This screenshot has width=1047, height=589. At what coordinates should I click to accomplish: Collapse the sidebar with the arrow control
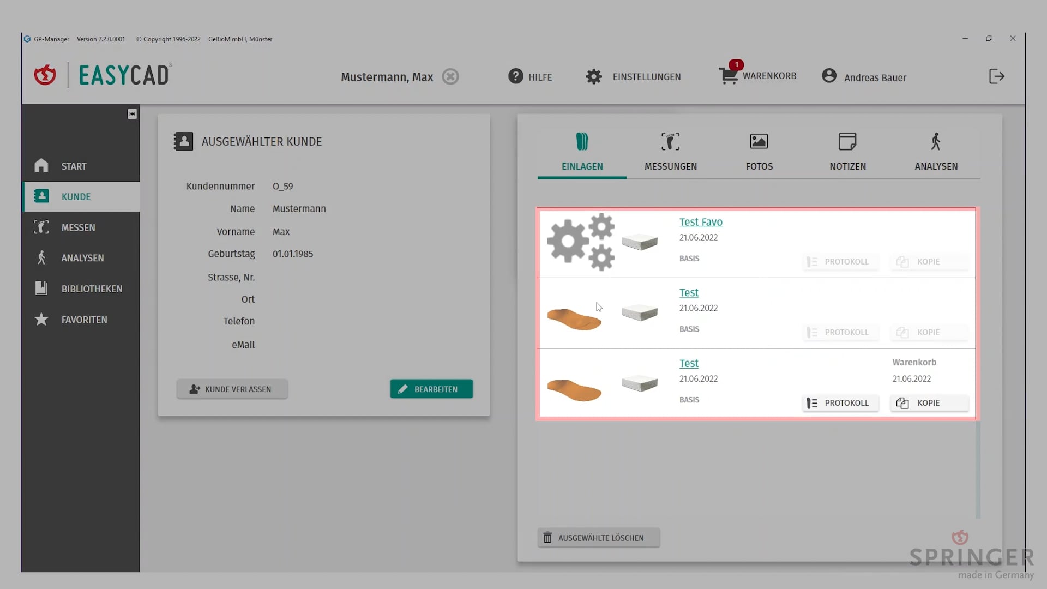(x=131, y=113)
